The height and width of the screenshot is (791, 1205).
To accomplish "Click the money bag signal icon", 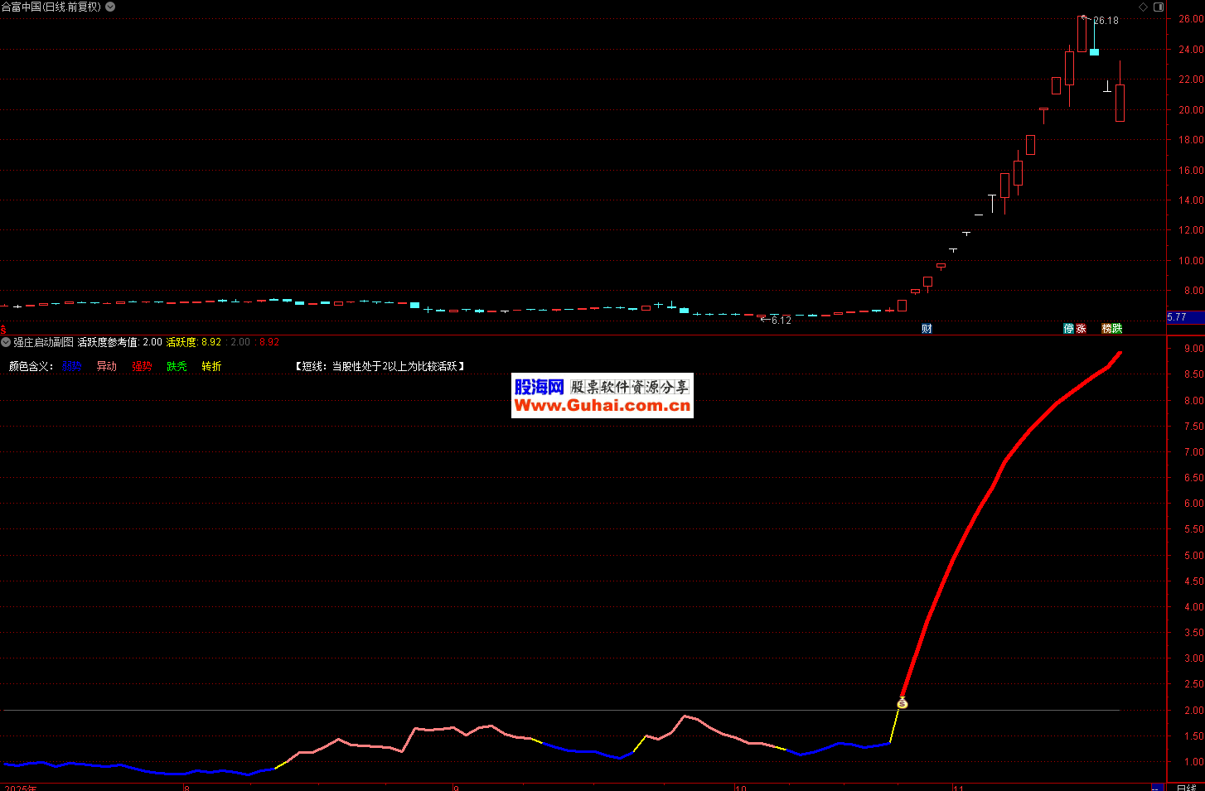I will (902, 703).
